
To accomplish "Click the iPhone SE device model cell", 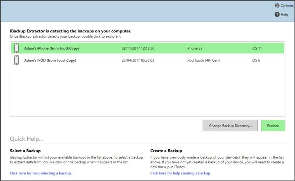I will click(x=197, y=48).
